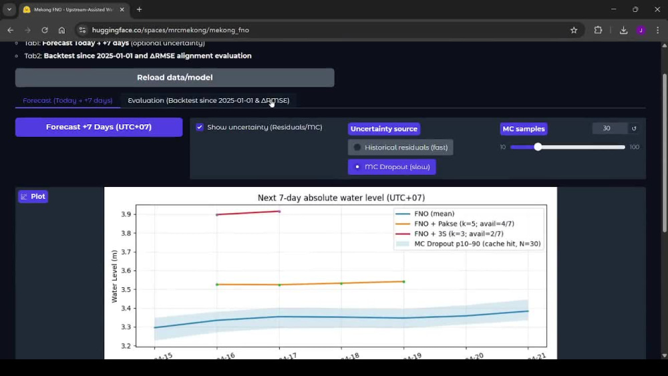Click the MC samples number field
The height and width of the screenshot is (376, 668).
pyautogui.click(x=610, y=128)
